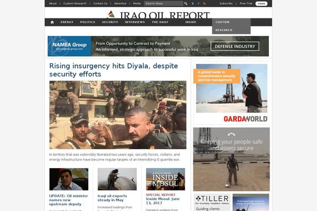Open the Politics menu
Image resolution: width=317 pixels, height=211 pixels.
point(88,22)
